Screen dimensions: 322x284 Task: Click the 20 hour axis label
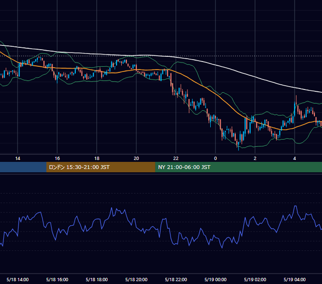(136, 159)
